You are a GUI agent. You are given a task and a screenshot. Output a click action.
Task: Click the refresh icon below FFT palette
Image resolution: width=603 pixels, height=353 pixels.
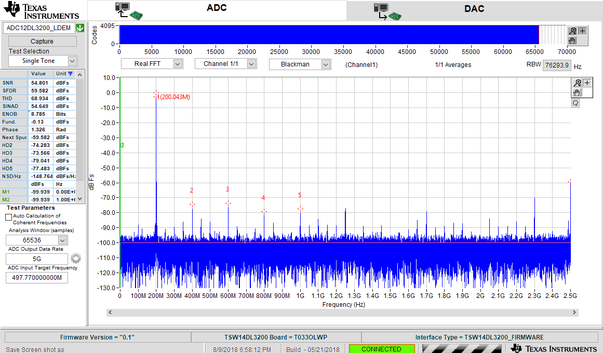(575, 103)
